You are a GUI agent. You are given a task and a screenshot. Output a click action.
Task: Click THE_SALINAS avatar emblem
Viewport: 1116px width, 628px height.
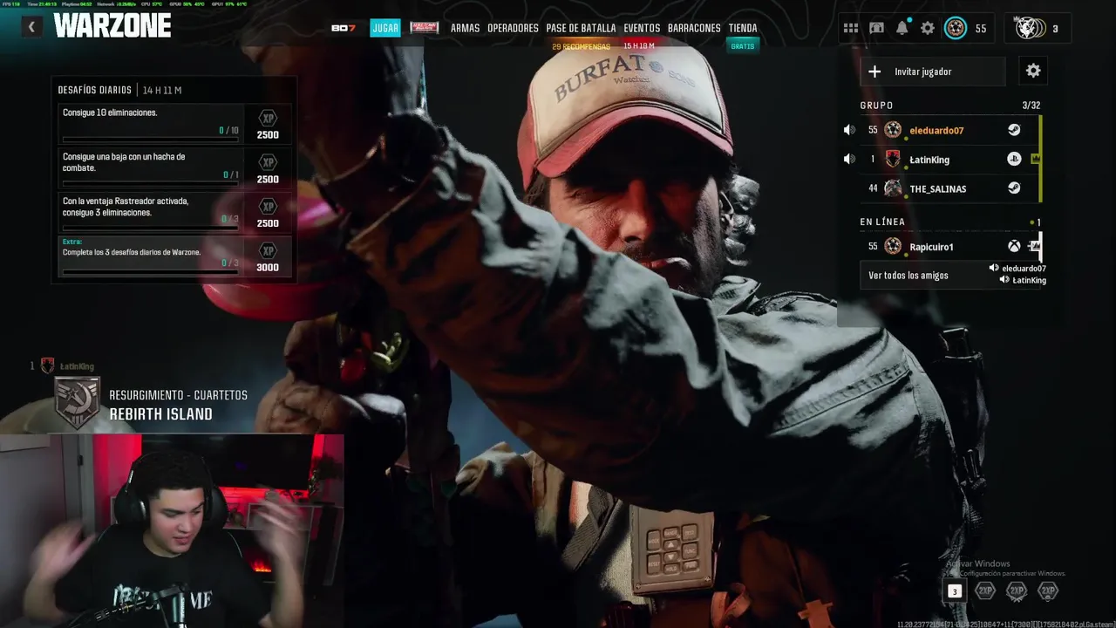click(893, 188)
